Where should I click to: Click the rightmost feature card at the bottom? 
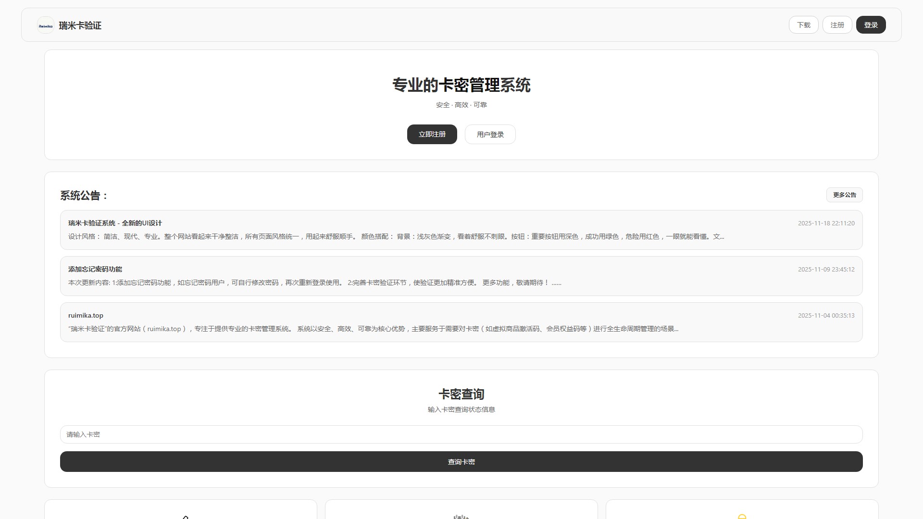point(741,509)
